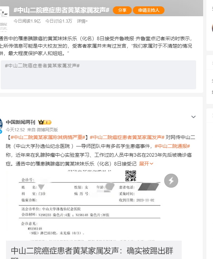Open the #中山二院通报# hashtag
213x259 pixels.
coord(172,146)
